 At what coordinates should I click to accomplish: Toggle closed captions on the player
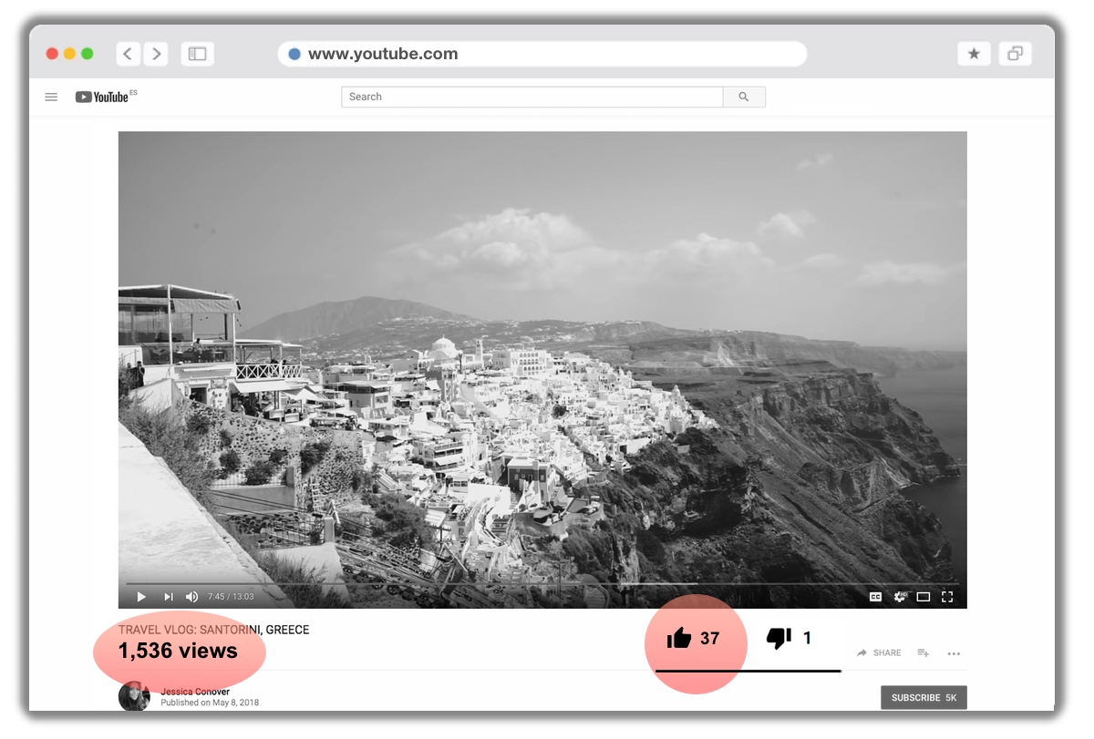tap(875, 597)
